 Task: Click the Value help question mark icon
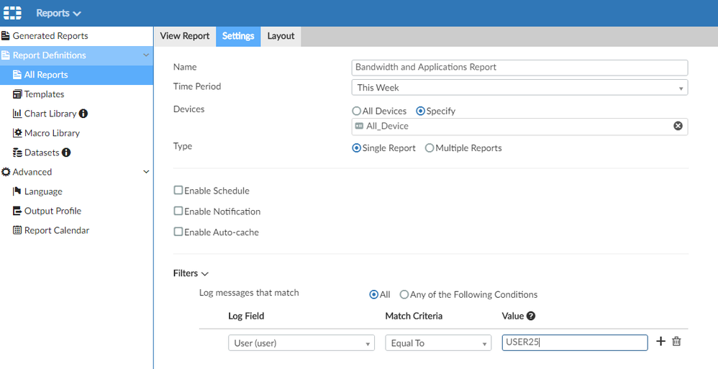pos(531,316)
